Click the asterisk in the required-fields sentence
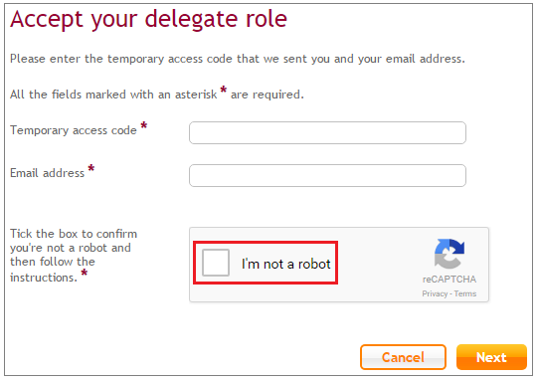This screenshot has width=537, height=380. 224,91
